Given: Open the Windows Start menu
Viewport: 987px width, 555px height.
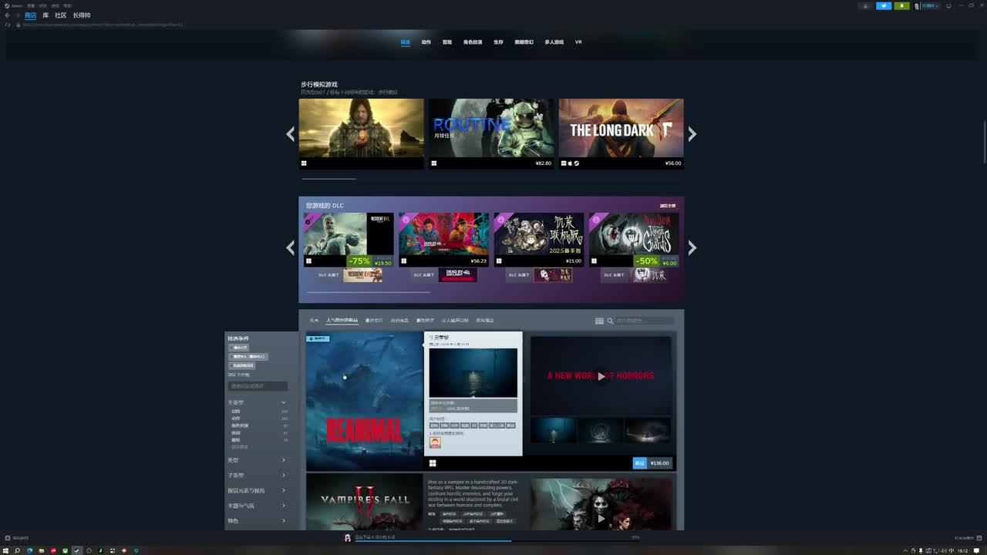Looking at the screenshot, I should coord(6,550).
